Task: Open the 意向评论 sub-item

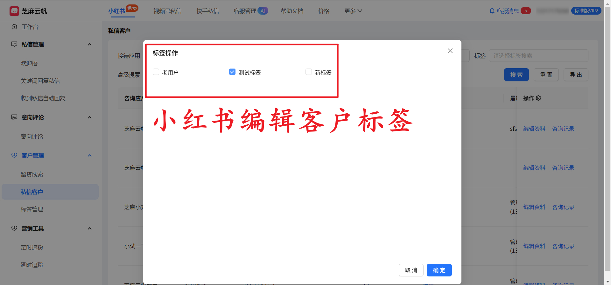Action: click(x=32, y=136)
